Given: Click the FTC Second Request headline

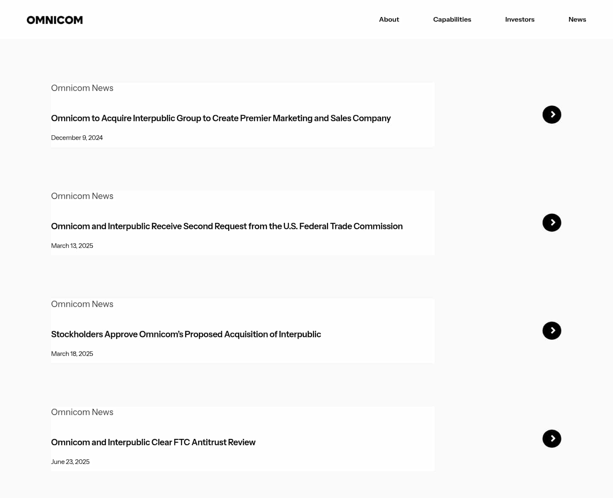Looking at the screenshot, I should coord(227,226).
